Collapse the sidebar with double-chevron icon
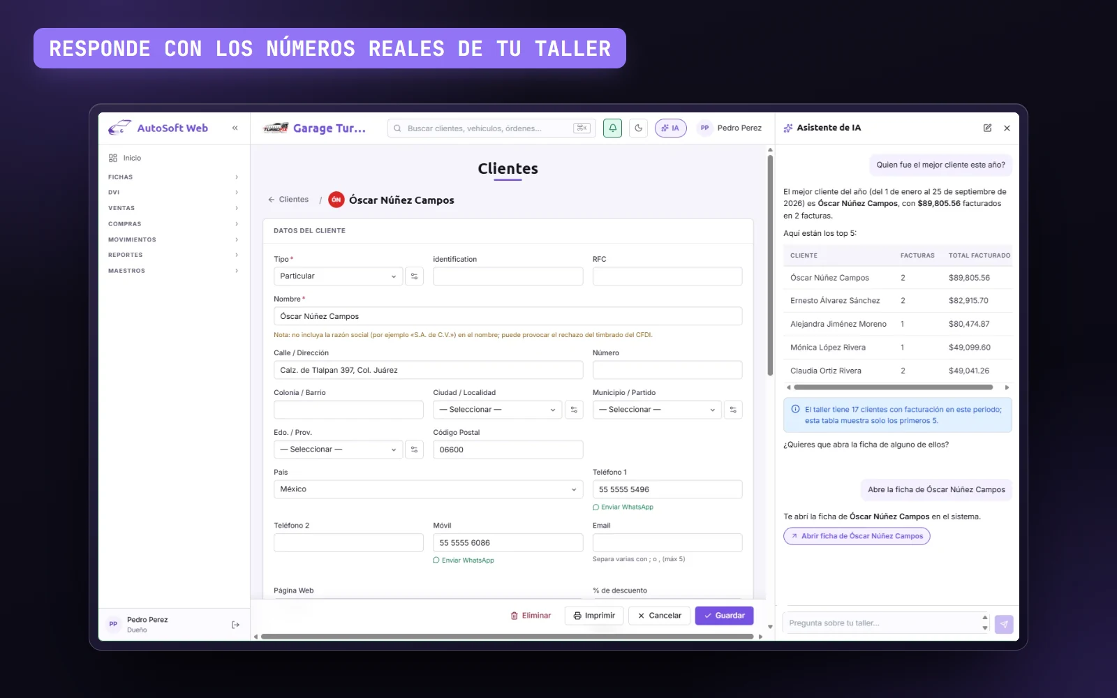1117x698 pixels. coord(235,128)
